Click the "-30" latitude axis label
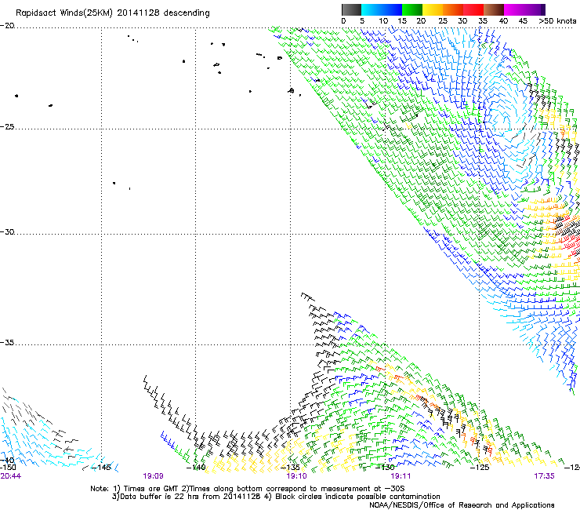Screen dimensions: 580x510 pos(7,231)
